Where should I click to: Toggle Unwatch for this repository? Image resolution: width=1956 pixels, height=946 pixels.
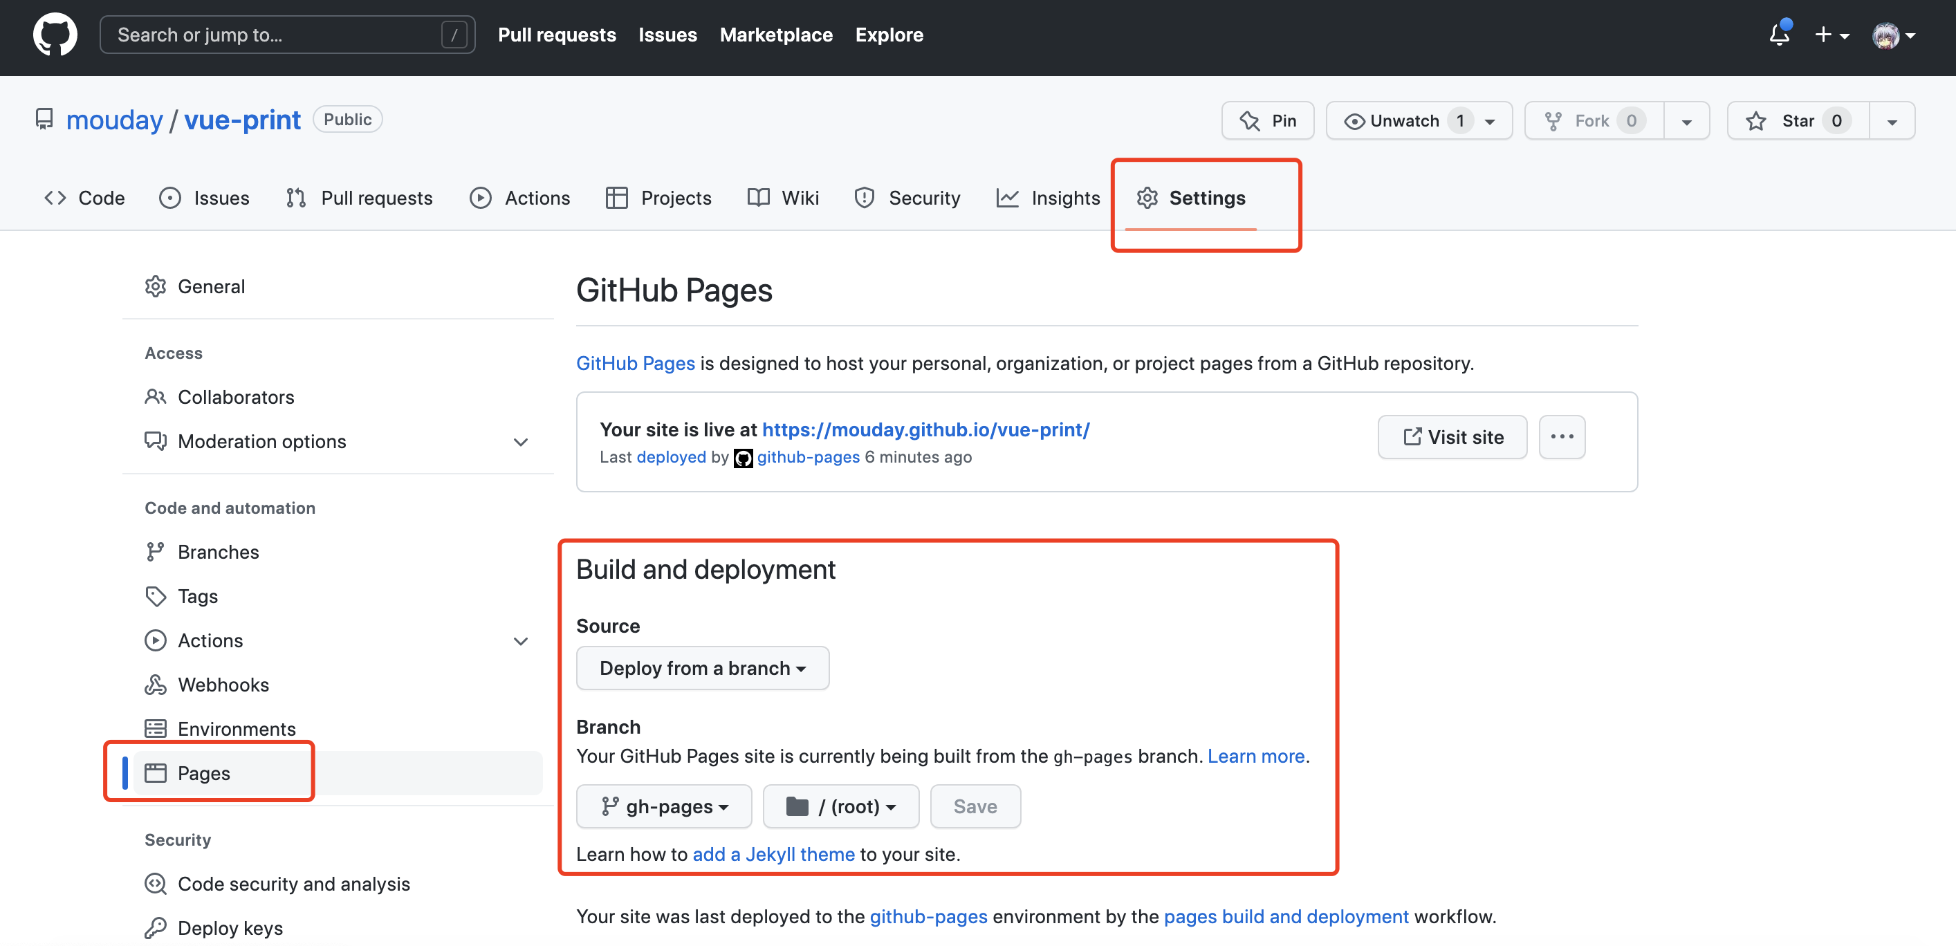pos(1405,121)
